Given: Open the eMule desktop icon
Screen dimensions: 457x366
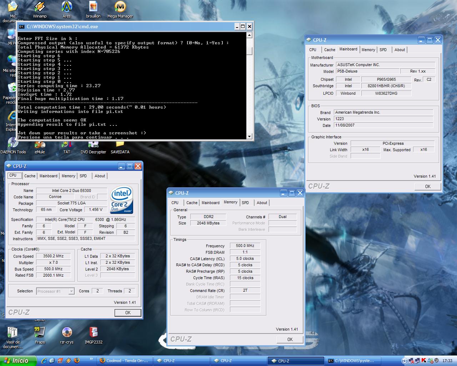Looking at the screenshot, I should [40, 146].
